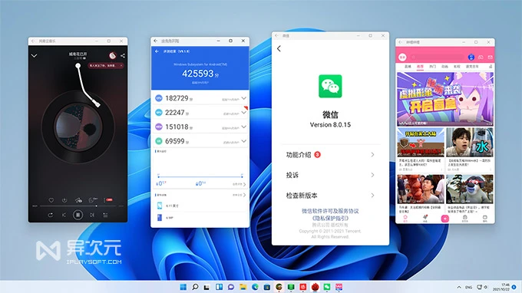Screen dimensions: 522x293
Task: Skip to next track in music player
Action: [x=92, y=216]
